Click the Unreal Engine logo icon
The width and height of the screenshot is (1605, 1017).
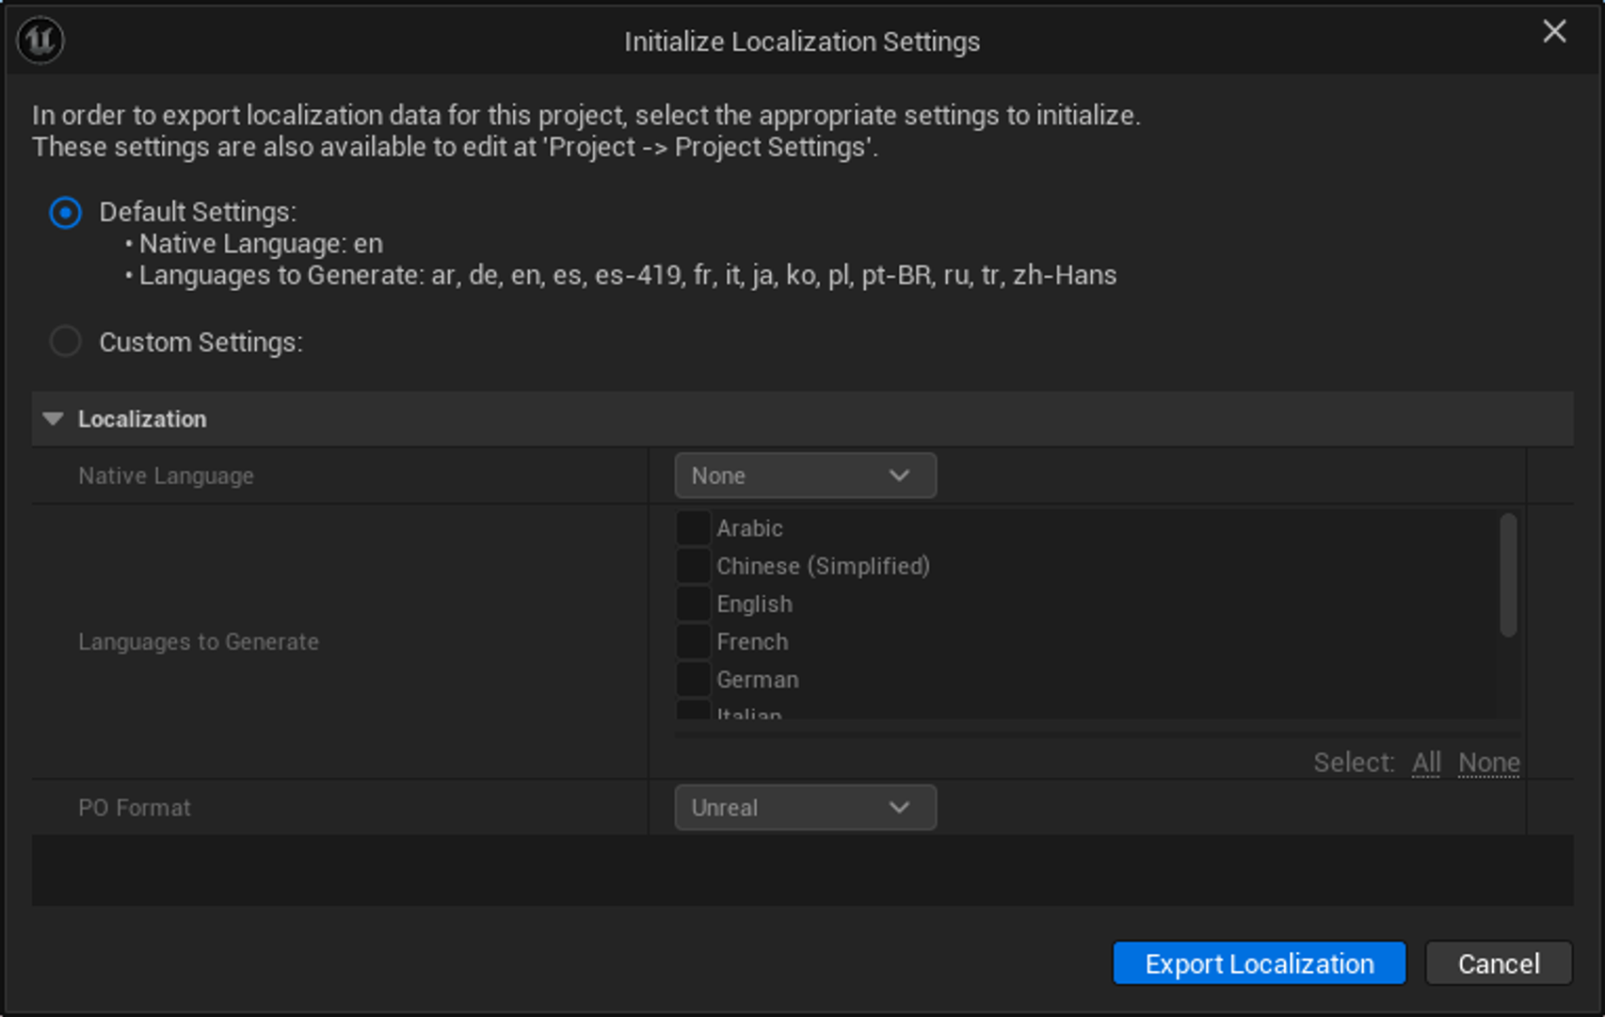pyautogui.click(x=40, y=40)
